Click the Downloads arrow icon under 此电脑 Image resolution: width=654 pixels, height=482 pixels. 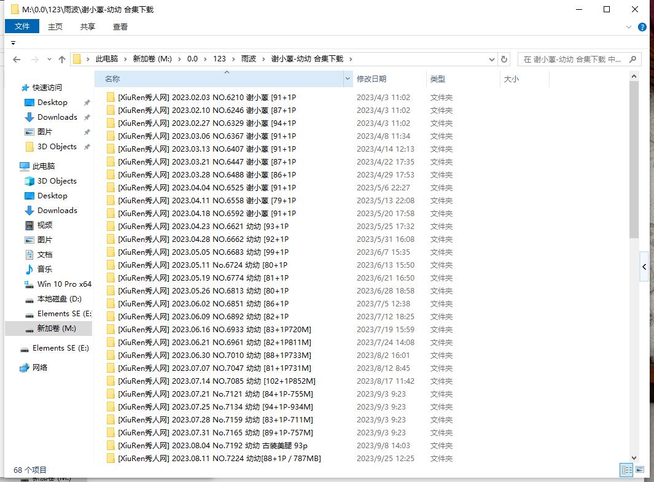click(29, 211)
